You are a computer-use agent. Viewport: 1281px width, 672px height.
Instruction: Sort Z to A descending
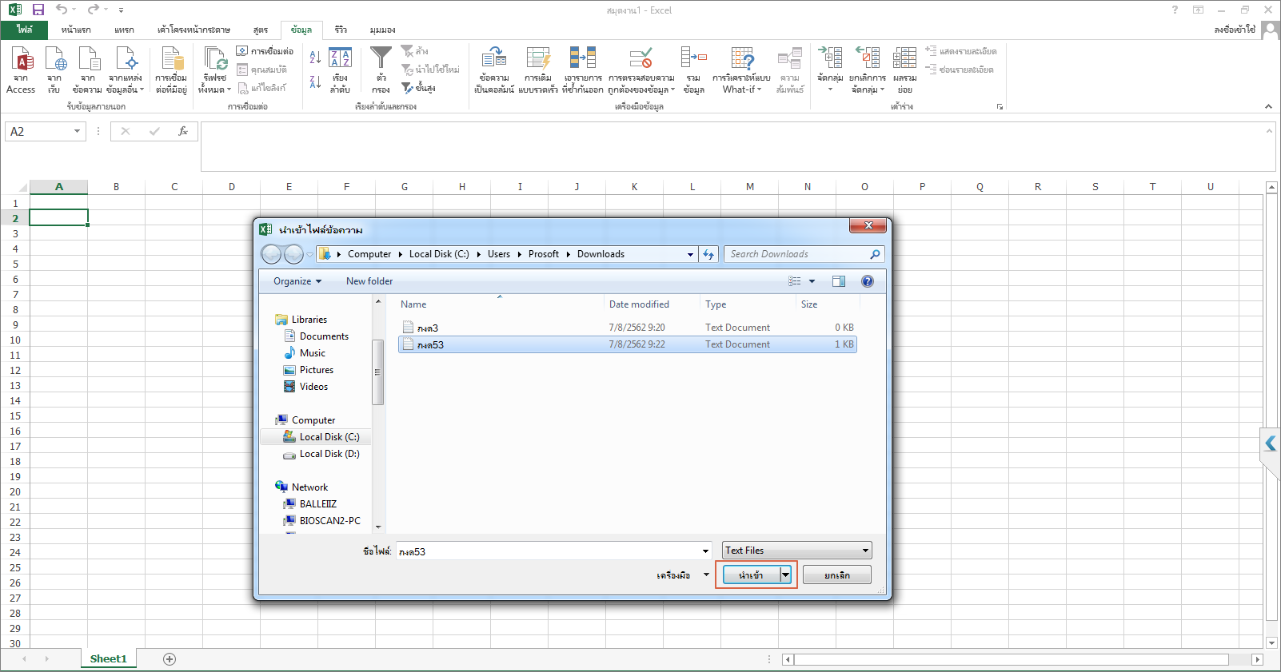[x=315, y=82]
